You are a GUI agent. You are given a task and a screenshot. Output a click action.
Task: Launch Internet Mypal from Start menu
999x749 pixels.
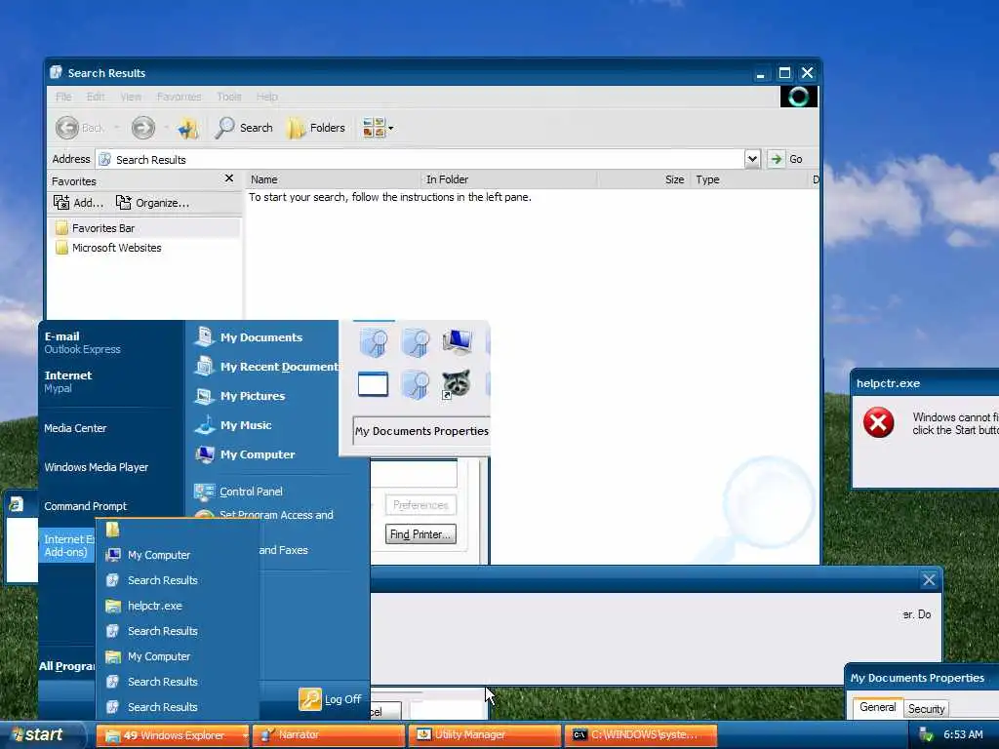(x=68, y=381)
